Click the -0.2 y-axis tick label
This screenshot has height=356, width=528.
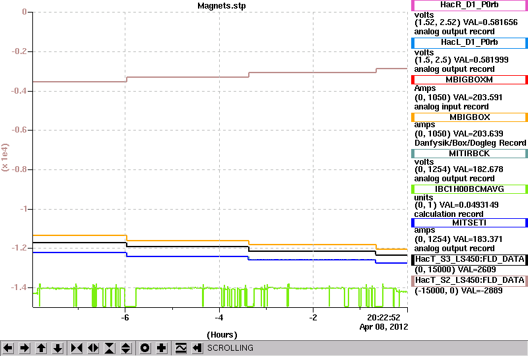pos(19,51)
